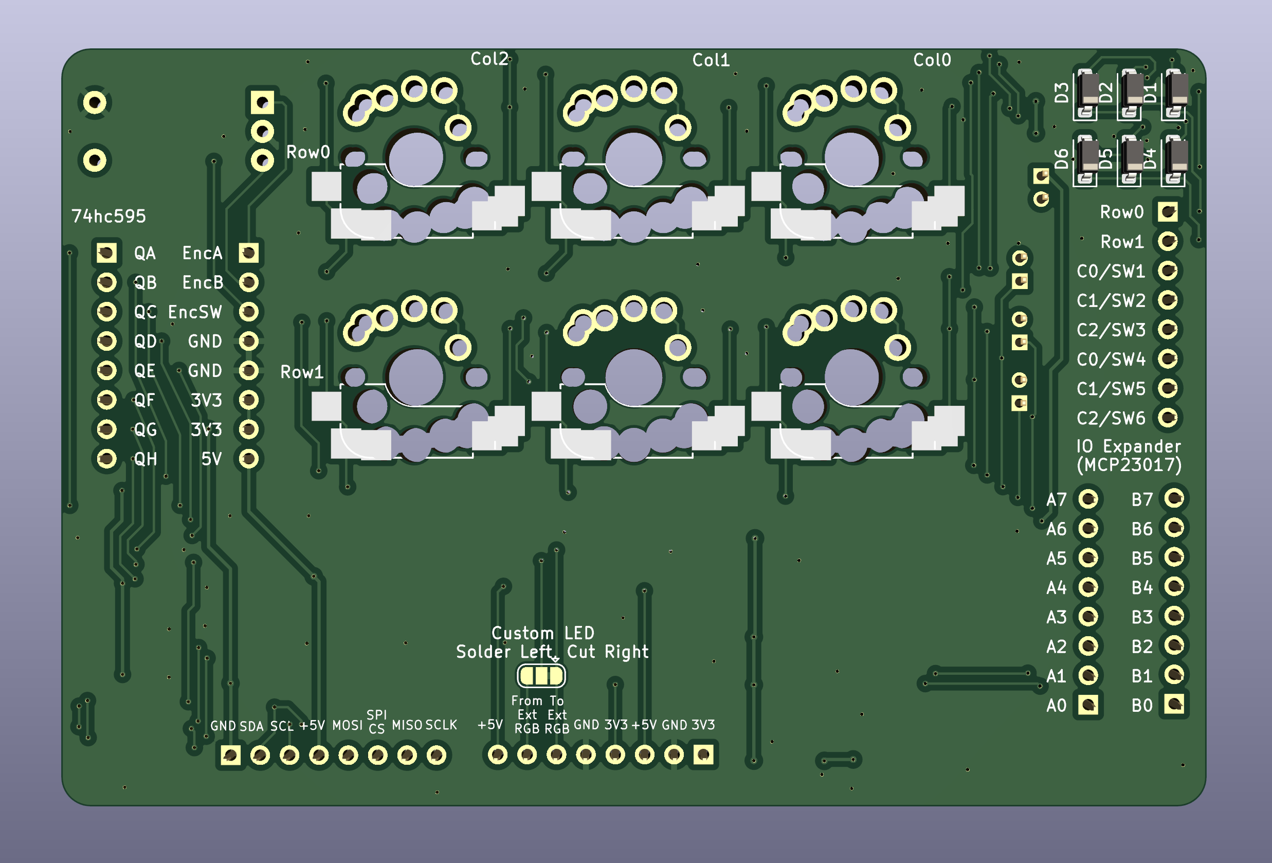1272x863 pixels.
Task: Select the D4 diode label
Action: 1150,159
